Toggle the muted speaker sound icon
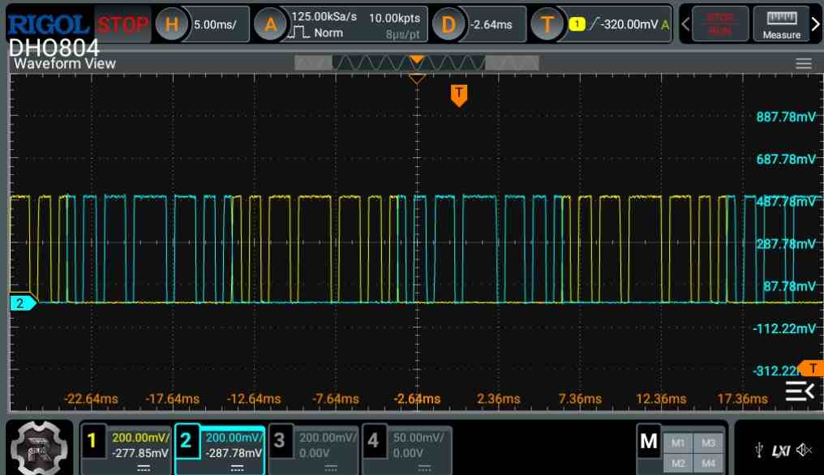 point(804,450)
